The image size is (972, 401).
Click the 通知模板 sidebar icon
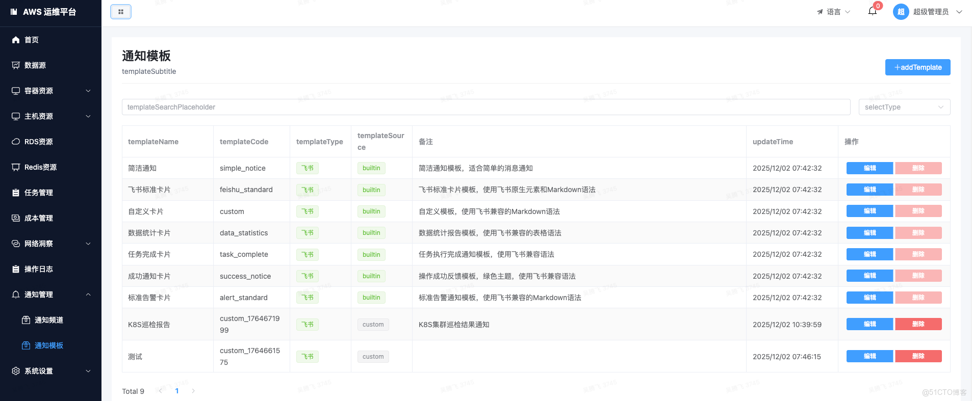pyautogui.click(x=26, y=345)
